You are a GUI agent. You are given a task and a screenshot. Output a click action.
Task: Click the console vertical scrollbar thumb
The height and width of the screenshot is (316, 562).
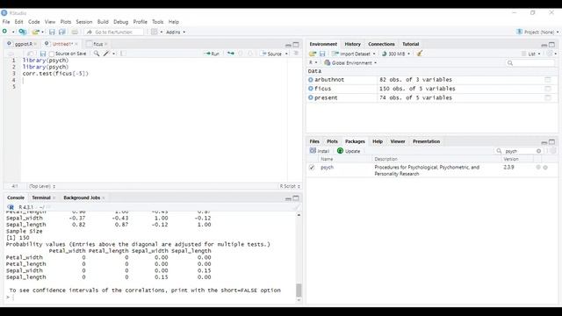(299, 291)
